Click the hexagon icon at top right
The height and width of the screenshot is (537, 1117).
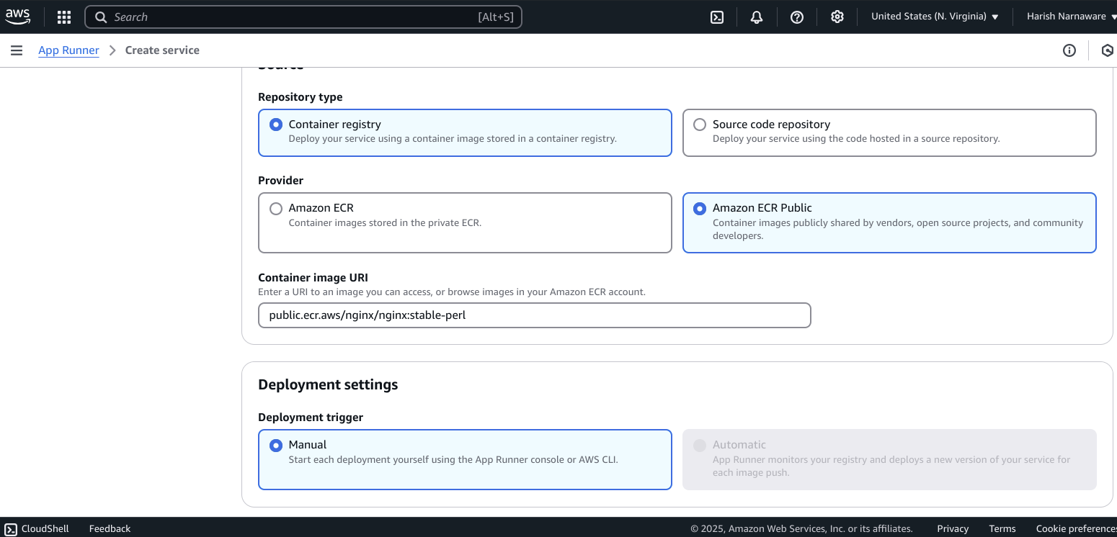(1108, 50)
